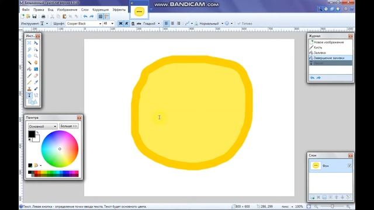Select the Recolor tool
The width and height of the screenshot is (374, 210).
tap(36, 89)
